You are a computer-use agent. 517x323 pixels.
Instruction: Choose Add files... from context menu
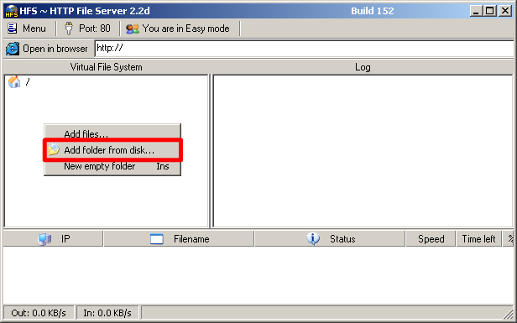click(x=112, y=134)
